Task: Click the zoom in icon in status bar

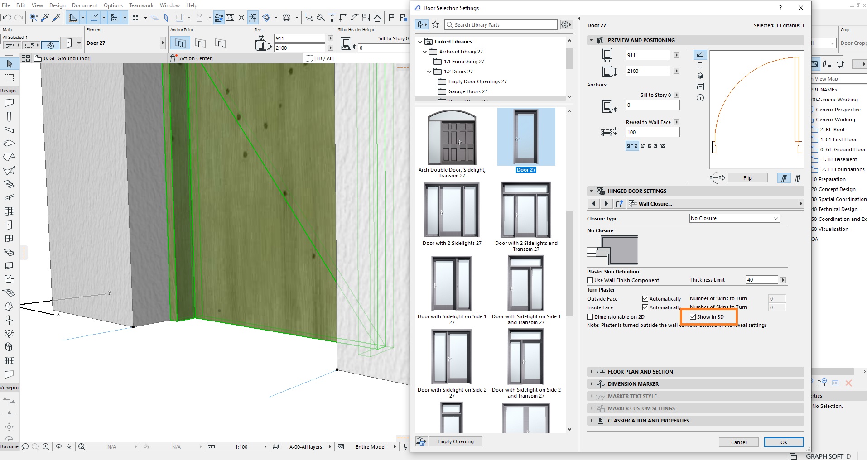Action: click(x=46, y=447)
